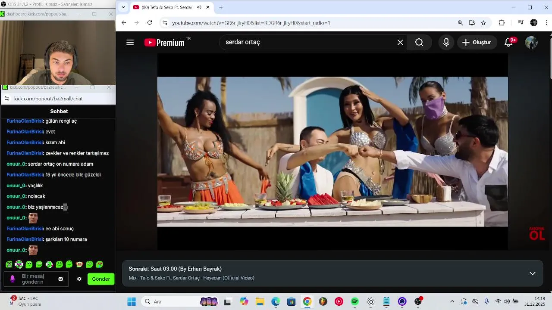Open File Explorer from taskbar
Image resolution: width=552 pixels, height=310 pixels.
point(260,301)
